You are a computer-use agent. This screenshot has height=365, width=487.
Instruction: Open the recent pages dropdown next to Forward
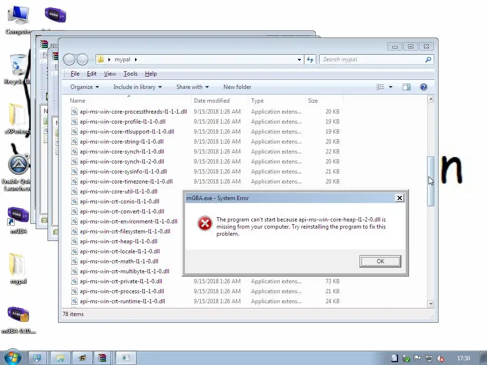point(92,59)
